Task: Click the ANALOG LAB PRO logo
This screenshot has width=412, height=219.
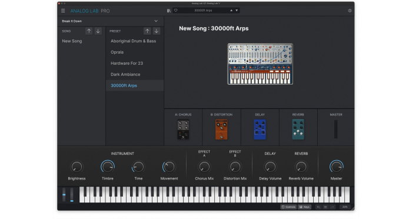Action: (90, 11)
